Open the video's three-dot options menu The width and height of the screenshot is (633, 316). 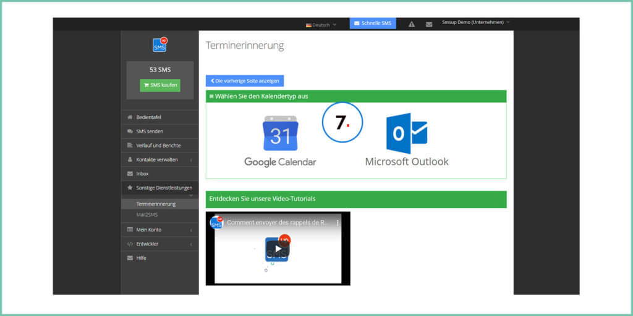pyautogui.click(x=338, y=222)
